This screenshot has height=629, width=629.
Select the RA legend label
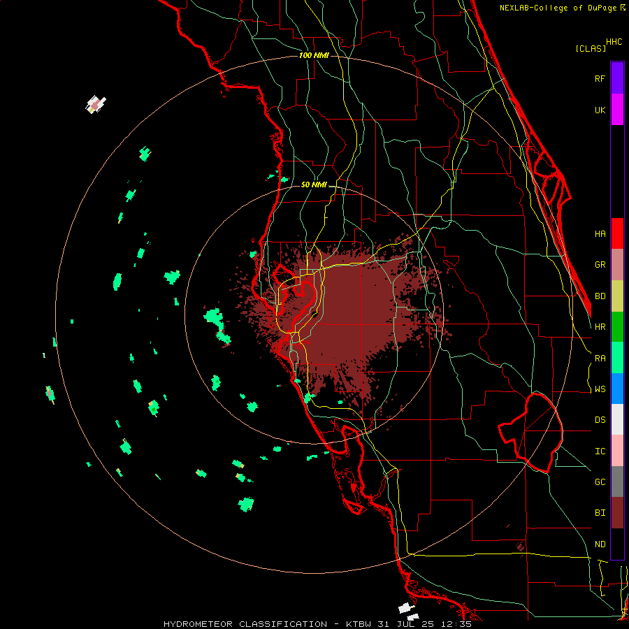[x=600, y=359]
